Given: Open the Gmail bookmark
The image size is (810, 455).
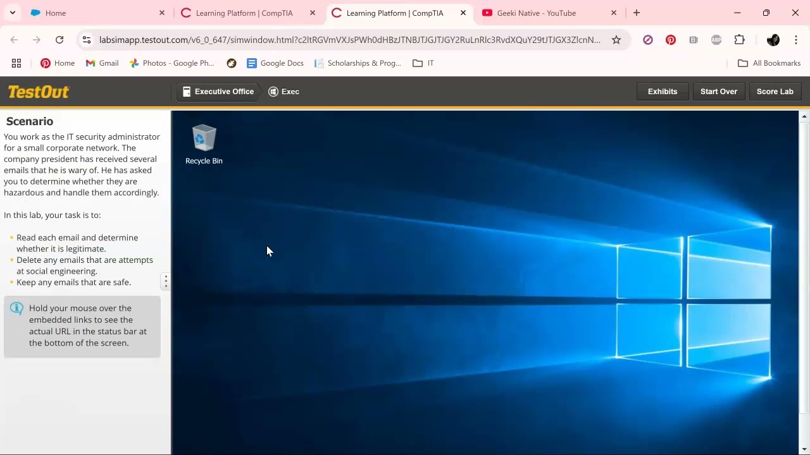Looking at the screenshot, I should click(102, 63).
